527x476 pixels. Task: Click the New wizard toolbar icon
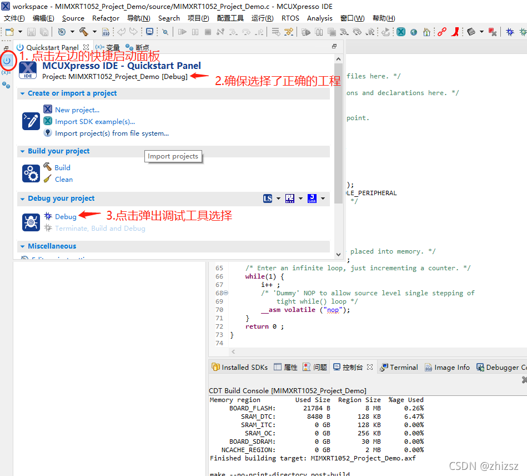point(9,32)
